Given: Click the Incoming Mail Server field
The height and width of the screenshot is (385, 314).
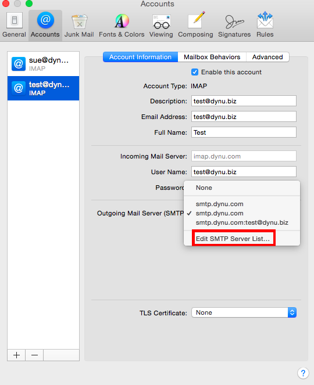Looking at the screenshot, I should tap(244, 156).
